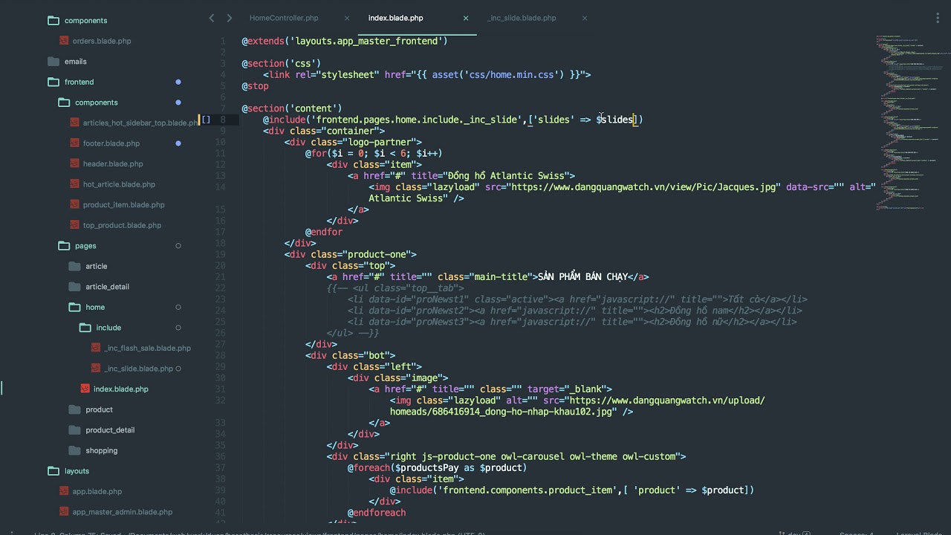Click the "@endfor" directive
Screen dimensions: 951x535
(324, 232)
